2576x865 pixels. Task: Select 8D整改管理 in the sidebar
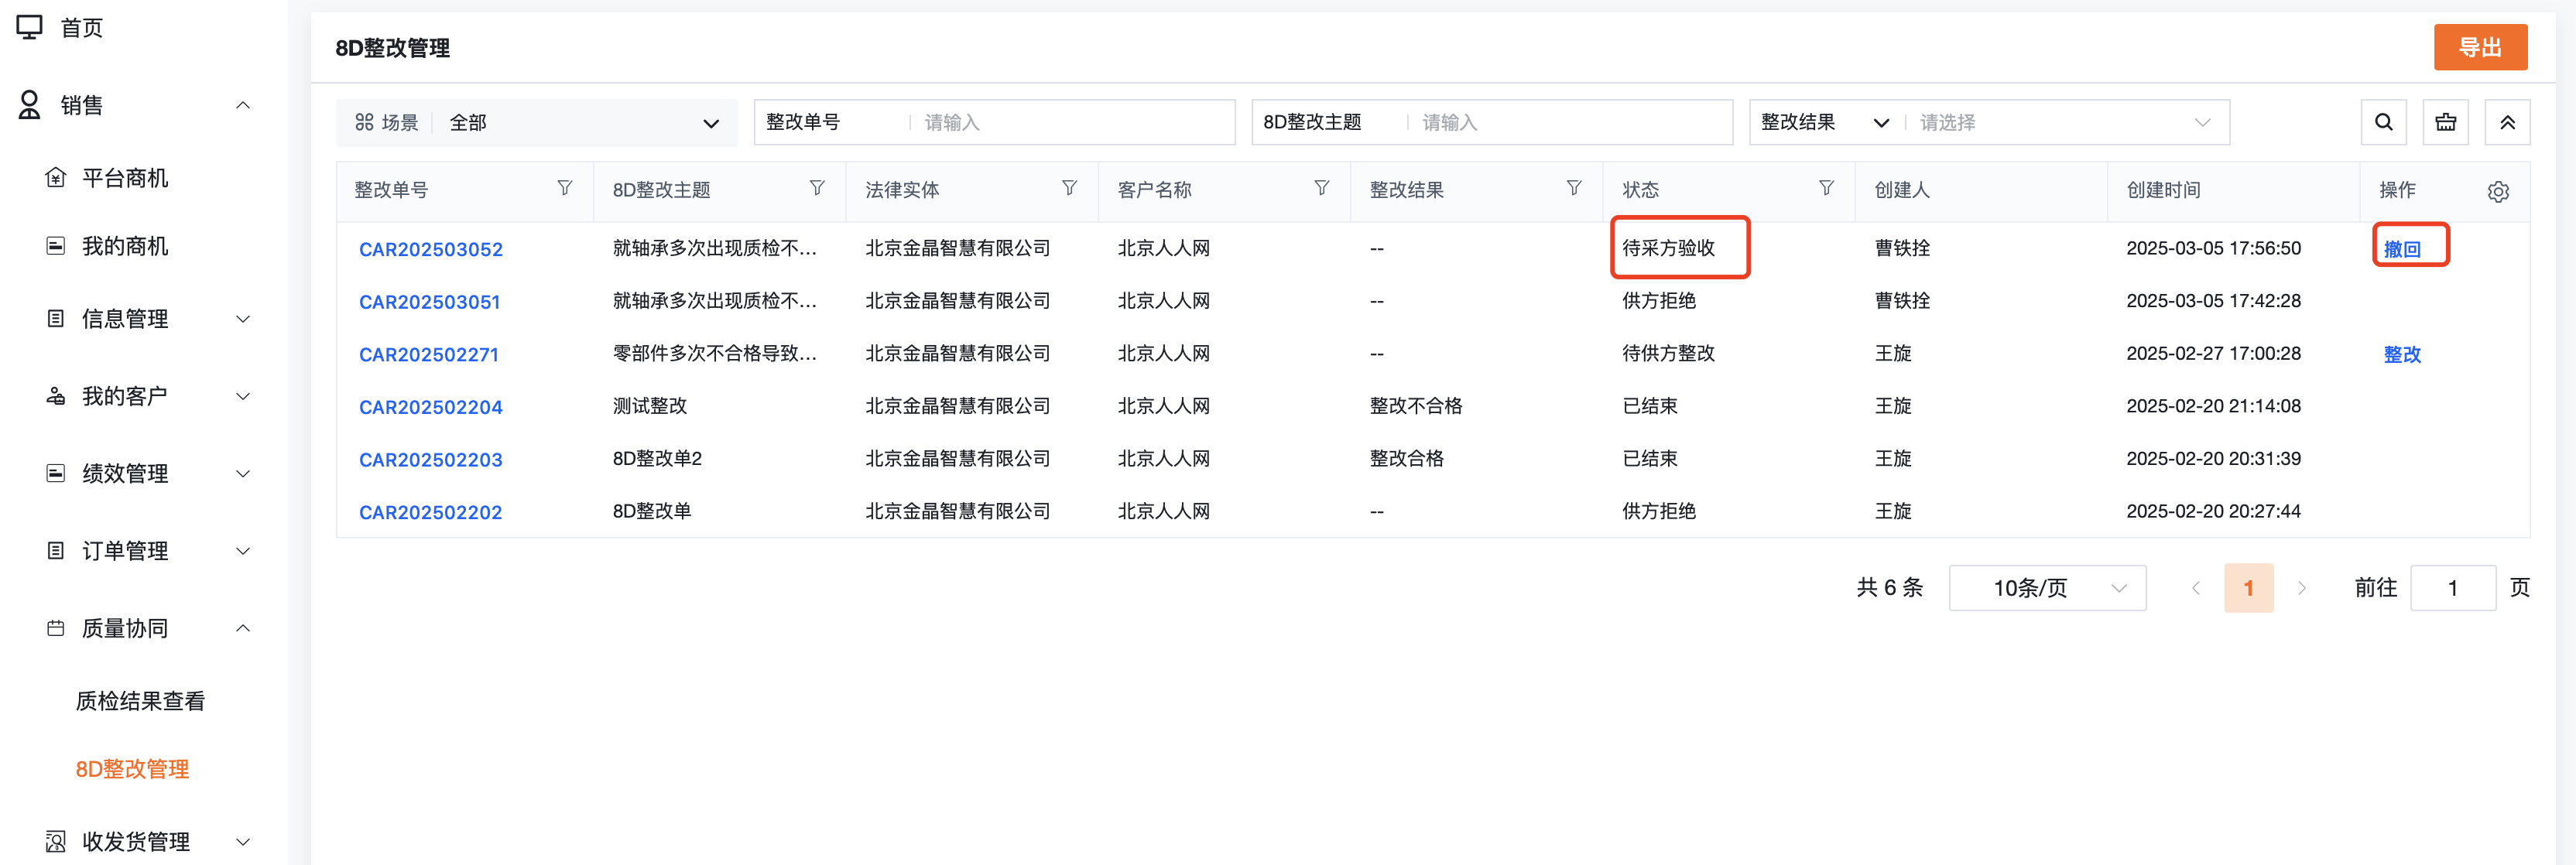(x=132, y=769)
